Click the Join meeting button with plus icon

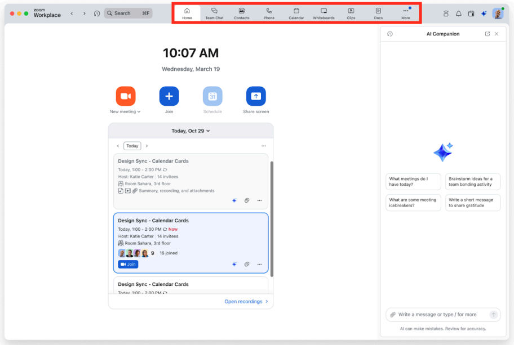tap(169, 96)
